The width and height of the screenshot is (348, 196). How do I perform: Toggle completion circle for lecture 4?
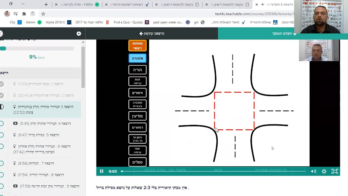coord(2,124)
